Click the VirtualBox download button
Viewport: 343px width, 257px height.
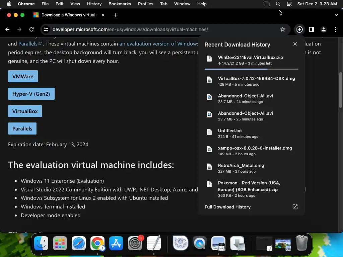(x=25, y=111)
